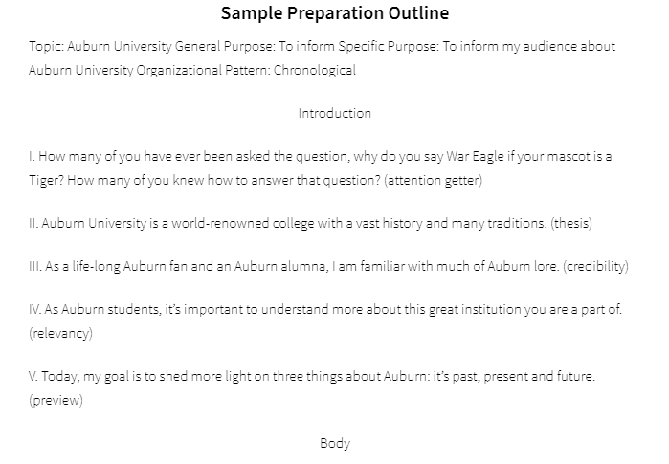Click the Introduction section heading

pyautogui.click(x=335, y=114)
